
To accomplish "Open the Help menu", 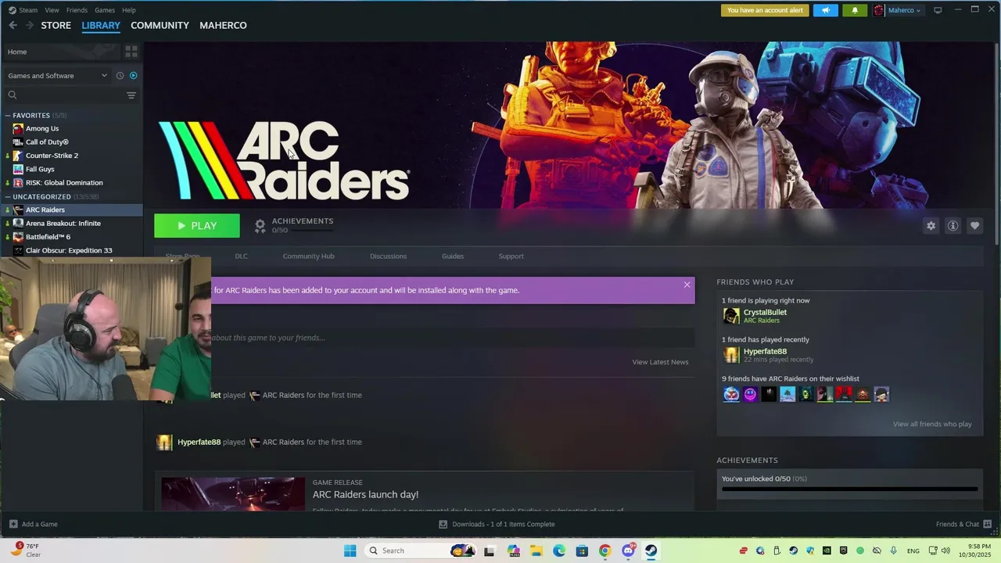I will (x=129, y=10).
